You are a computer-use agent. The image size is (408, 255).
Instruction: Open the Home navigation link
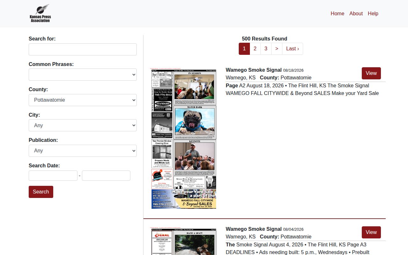pyautogui.click(x=337, y=13)
